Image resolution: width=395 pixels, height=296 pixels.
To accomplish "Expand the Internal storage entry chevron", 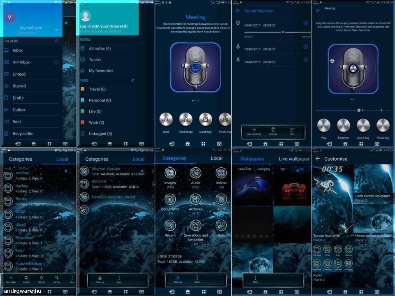I will tap(153, 171).
